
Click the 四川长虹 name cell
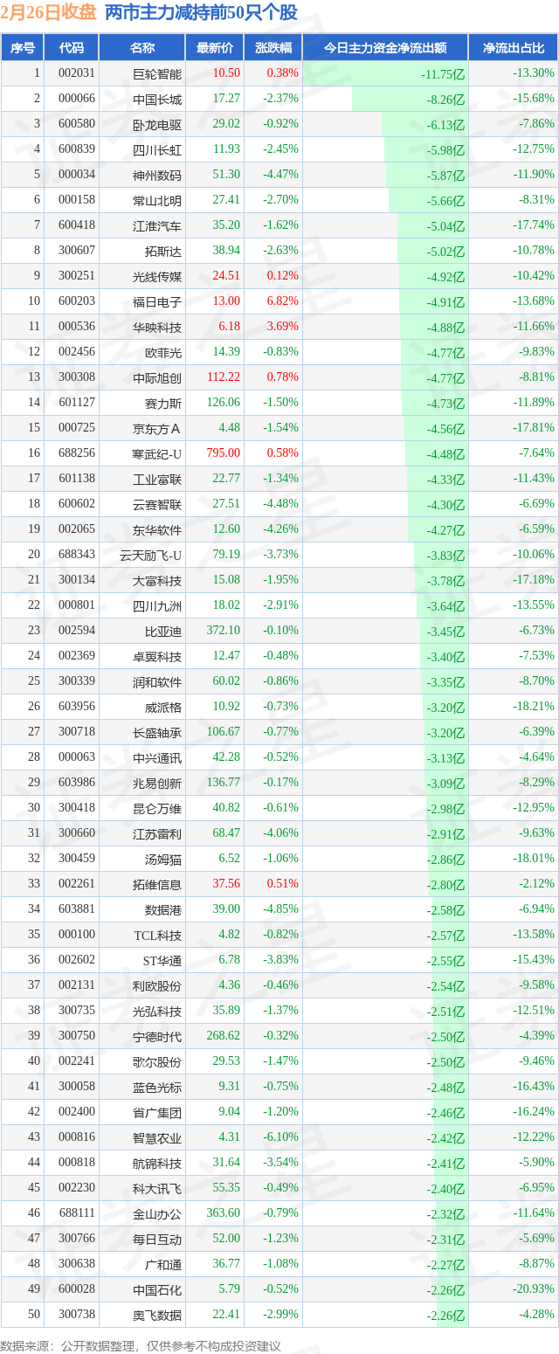pyautogui.click(x=142, y=149)
